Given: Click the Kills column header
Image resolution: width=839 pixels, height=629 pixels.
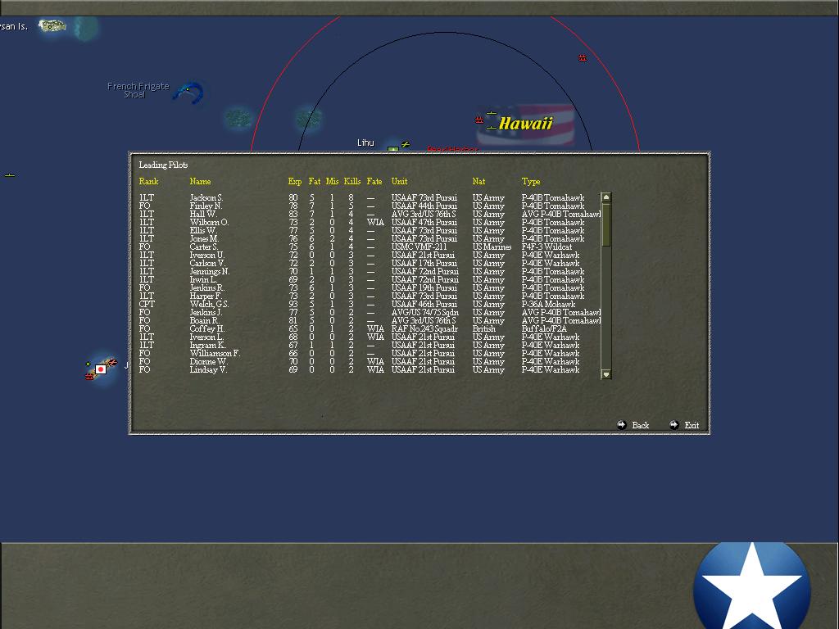Looking at the screenshot, I should point(352,181).
